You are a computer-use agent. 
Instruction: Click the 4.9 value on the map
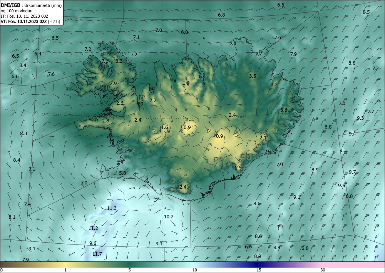point(140,104)
